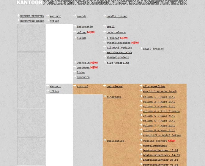Open the PROJECTEN section in the header
Image resolution: width=205 pixels, height=166 pixels.
click(x=58, y=3)
